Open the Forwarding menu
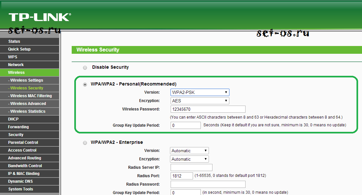 point(30,127)
